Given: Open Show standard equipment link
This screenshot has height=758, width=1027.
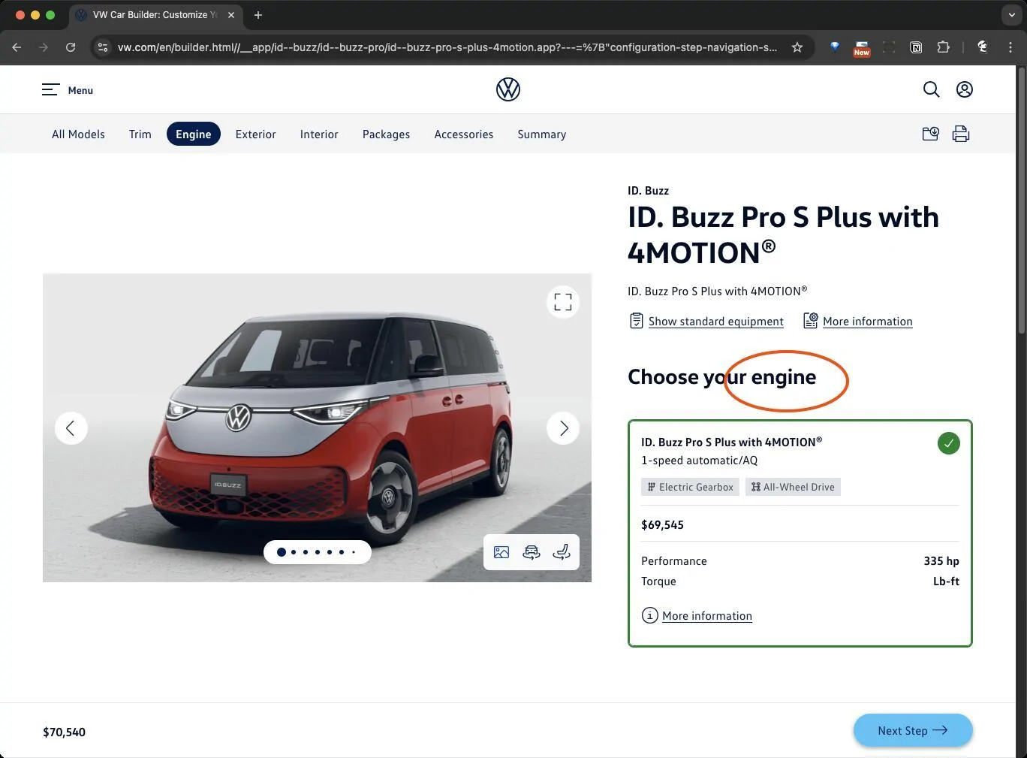Looking at the screenshot, I should 716,322.
